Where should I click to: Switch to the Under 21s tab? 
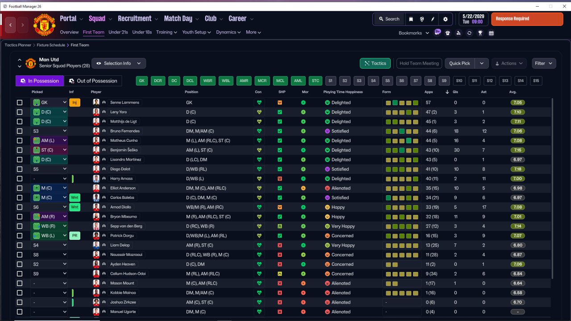pos(118,32)
